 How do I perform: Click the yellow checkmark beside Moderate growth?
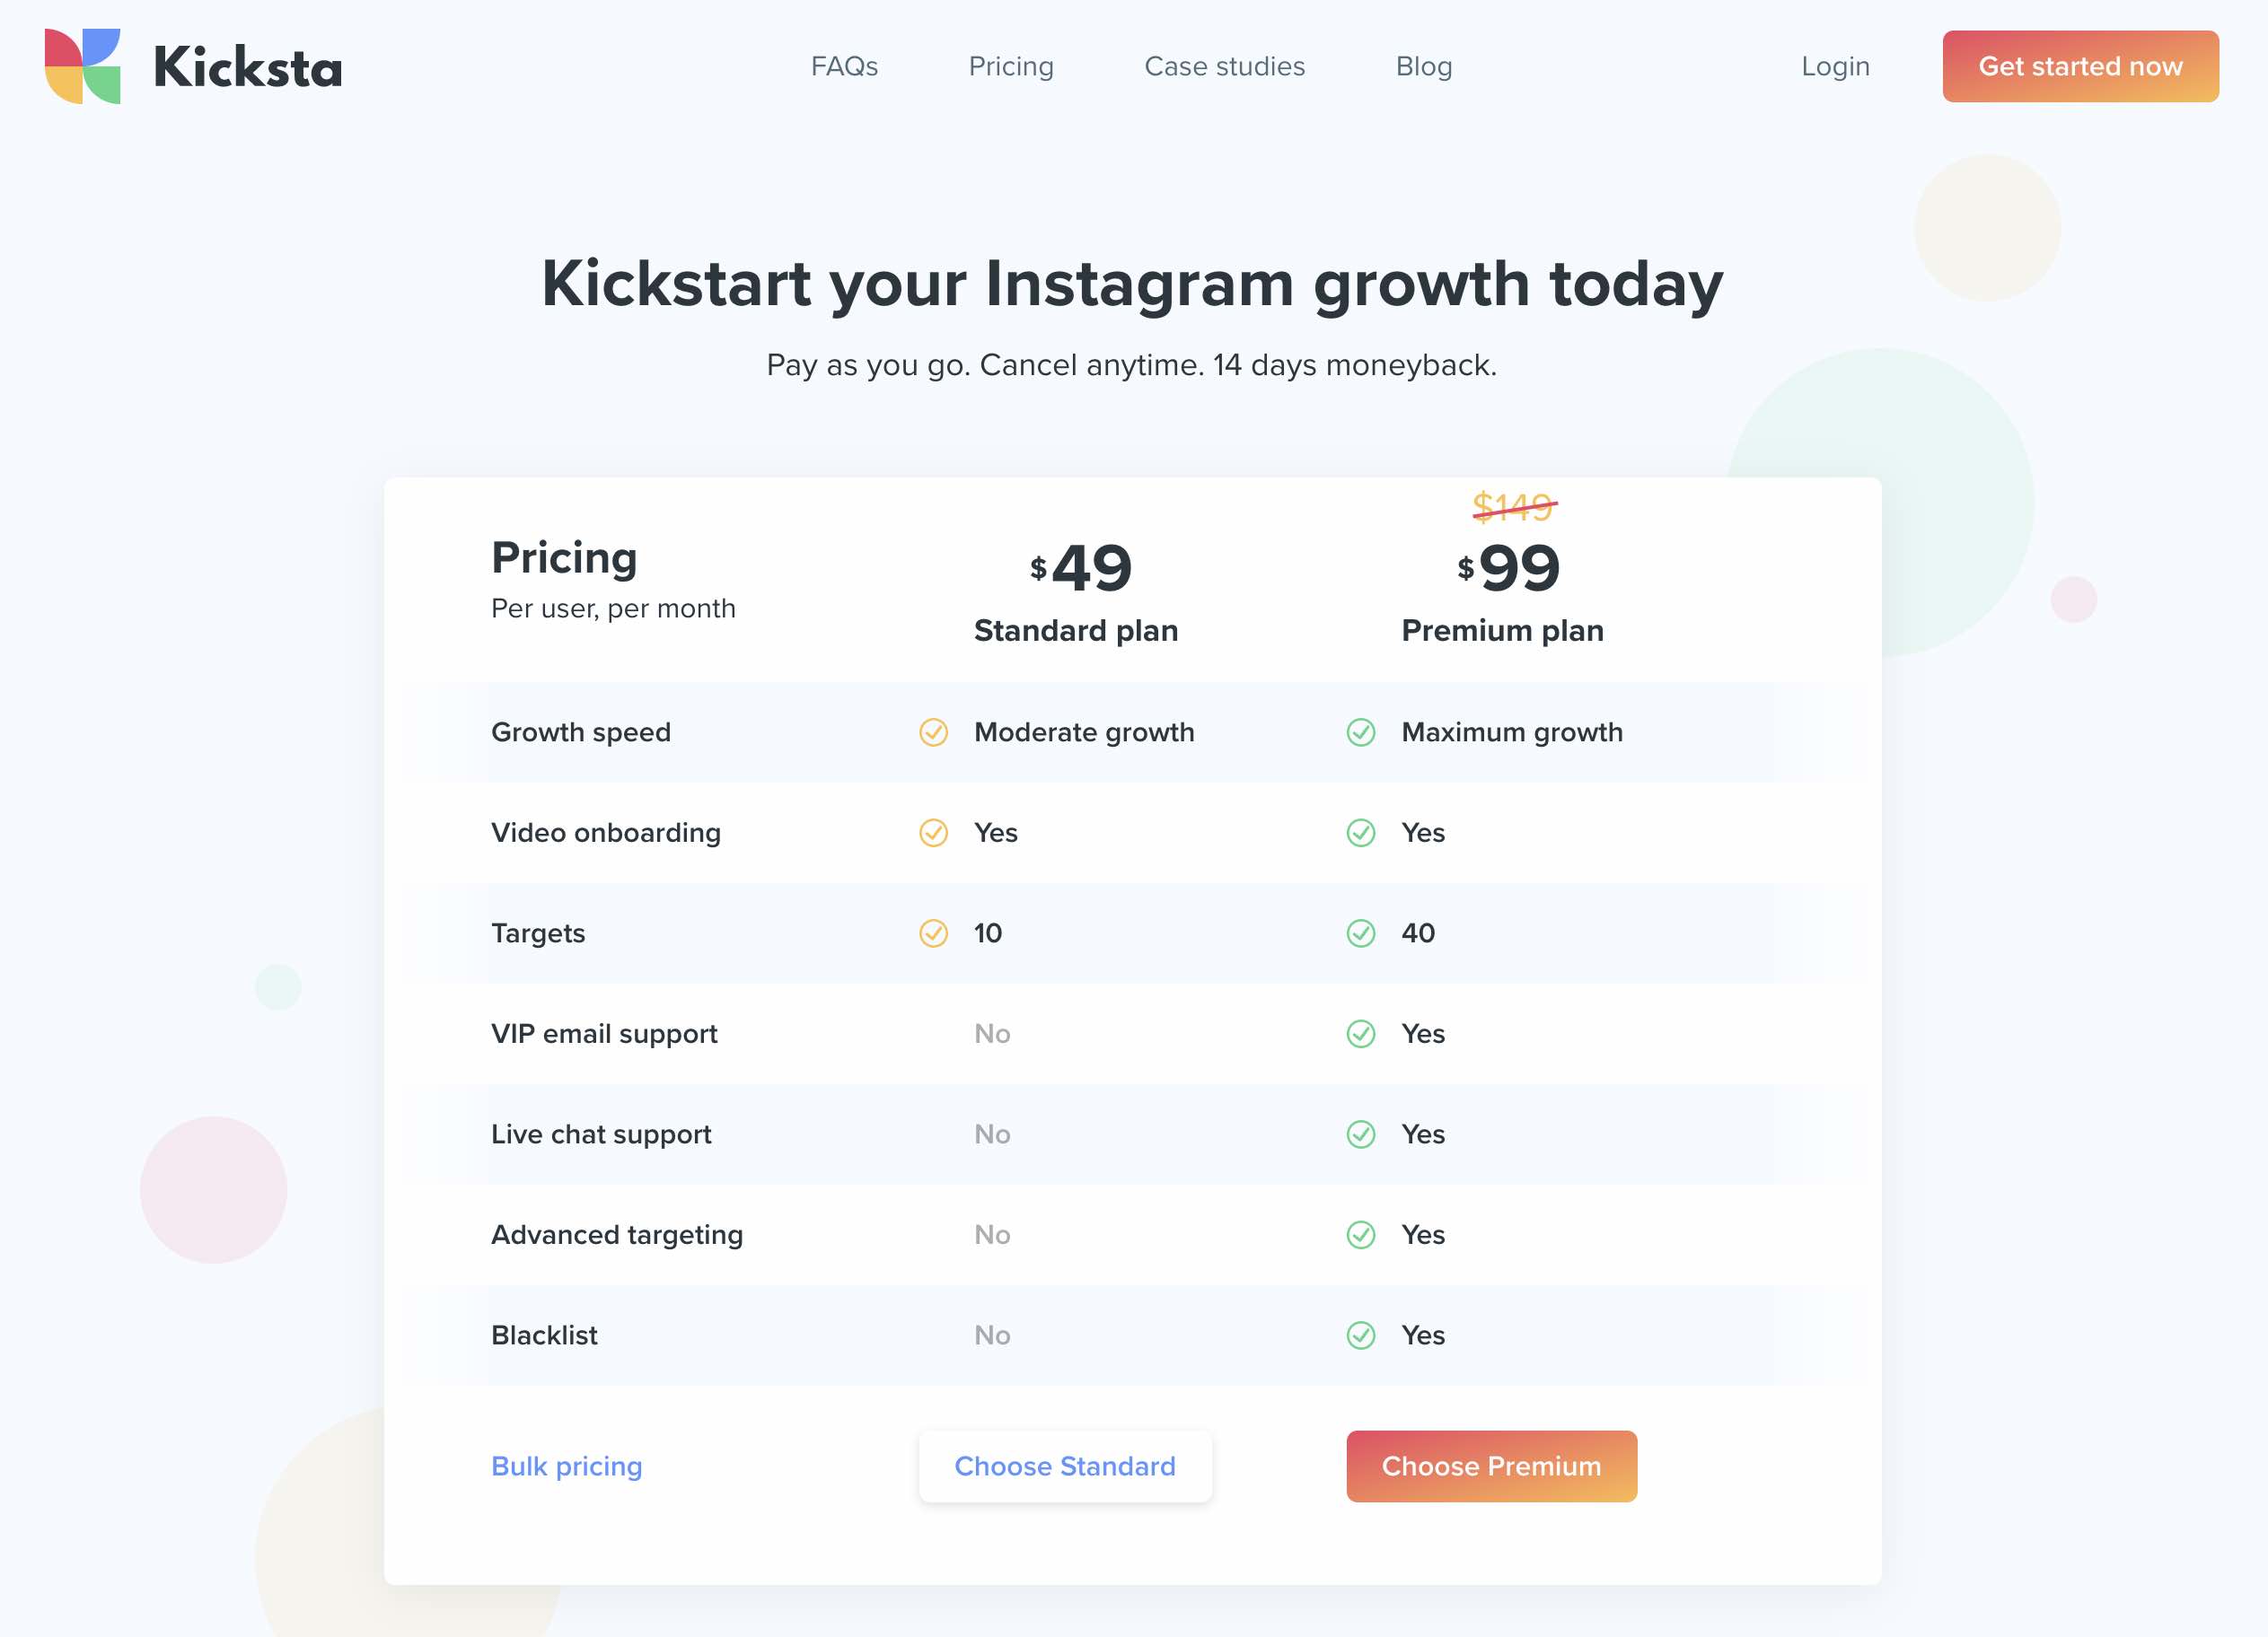(x=933, y=732)
